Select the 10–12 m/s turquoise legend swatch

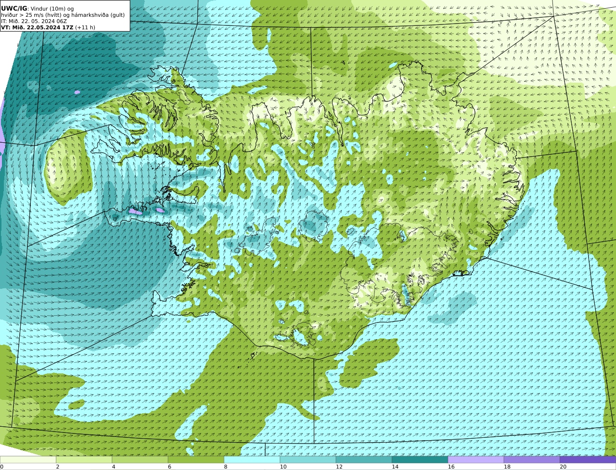[308, 459]
